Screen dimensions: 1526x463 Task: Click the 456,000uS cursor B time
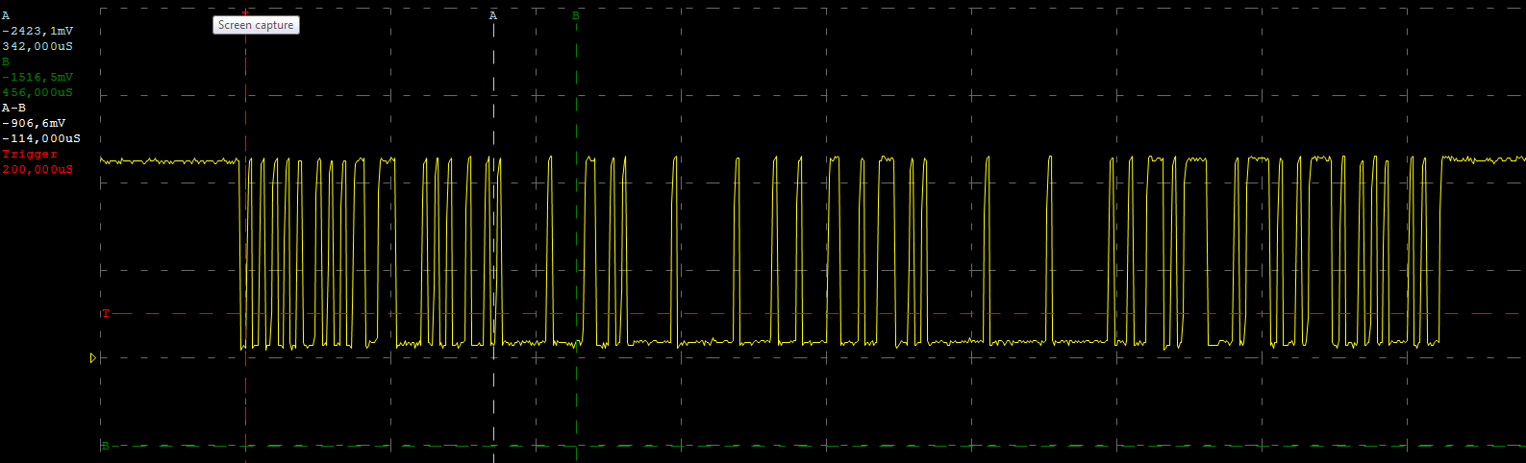[38, 92]
